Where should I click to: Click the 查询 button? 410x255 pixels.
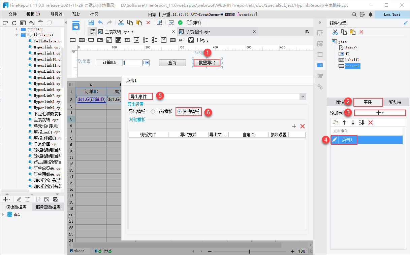[x=172, y=63]
